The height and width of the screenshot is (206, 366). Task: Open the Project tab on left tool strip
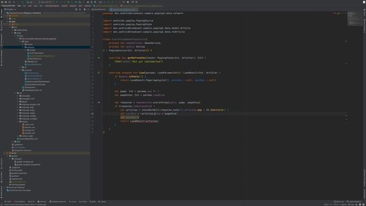coord(1,14)
